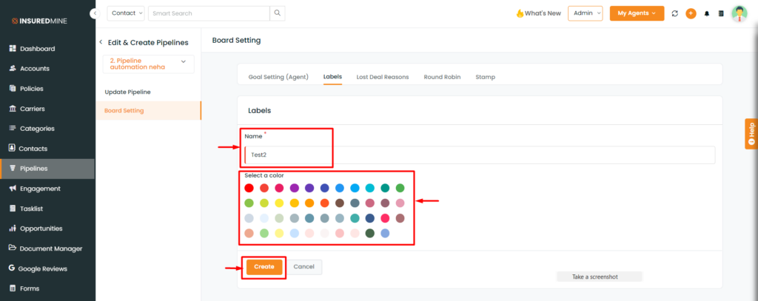Choose the orange color swatch
The height and width of the screenshot is (301, 758).
click(309, 203)
